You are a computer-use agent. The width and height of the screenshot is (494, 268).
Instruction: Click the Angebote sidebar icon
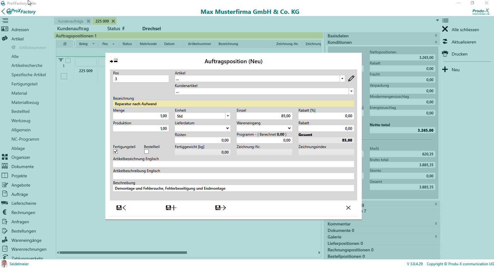(5, 185)
